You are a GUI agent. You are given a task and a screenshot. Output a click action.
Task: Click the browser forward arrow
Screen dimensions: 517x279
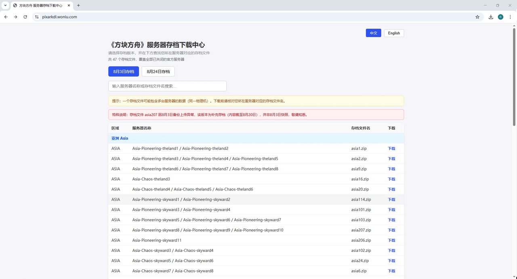(x=16, y=17)
